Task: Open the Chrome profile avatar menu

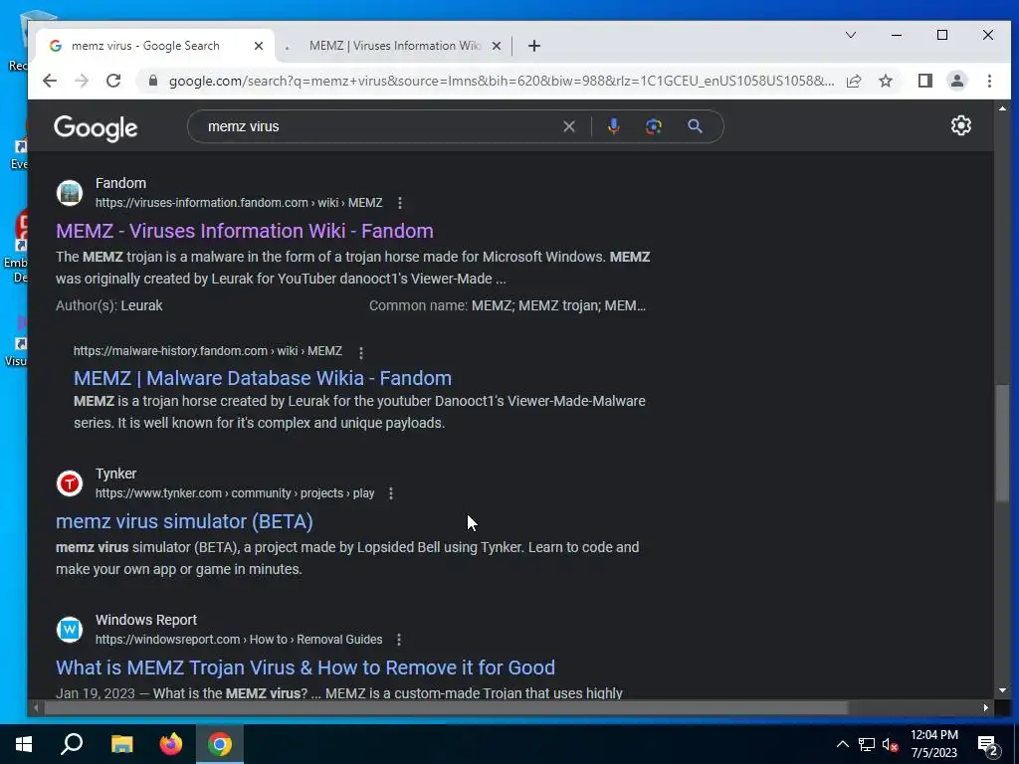Action: pyautogui.click(x=956, y=81)
